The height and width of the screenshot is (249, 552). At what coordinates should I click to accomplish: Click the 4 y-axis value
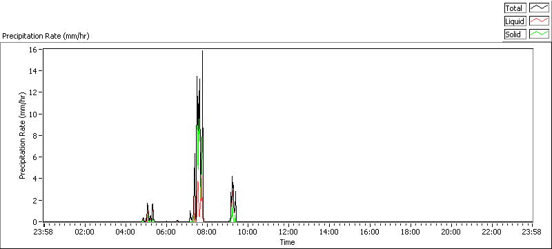point(35,179)
